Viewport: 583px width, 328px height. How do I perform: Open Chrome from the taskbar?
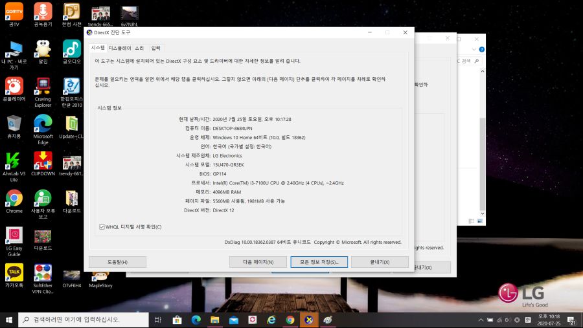pyautogui.click(x=290, y=320)
